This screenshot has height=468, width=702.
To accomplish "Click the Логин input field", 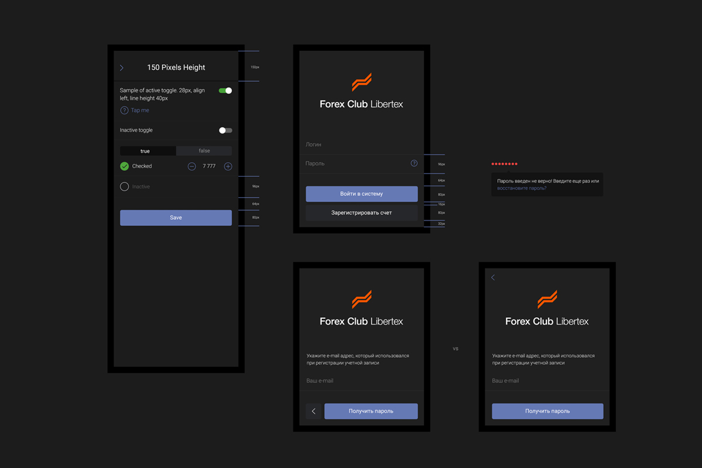I will pos(362,144).
